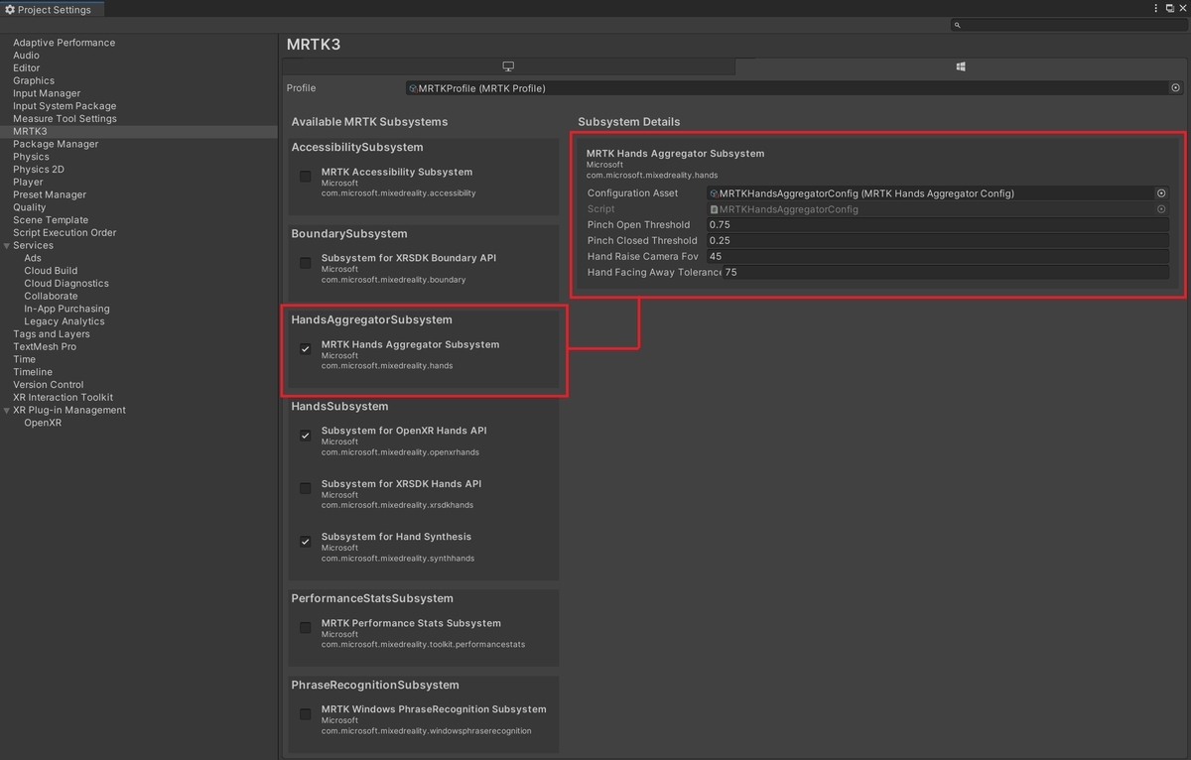
Task: Select Physics settings
Action: pyautogui.click(x=31, y=157)
